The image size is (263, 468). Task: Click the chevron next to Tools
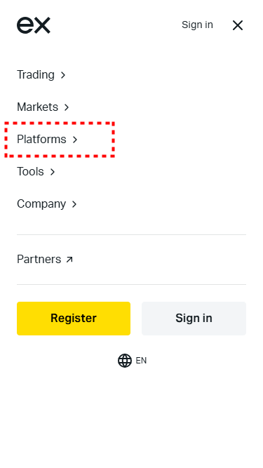[x=53, y=172]
